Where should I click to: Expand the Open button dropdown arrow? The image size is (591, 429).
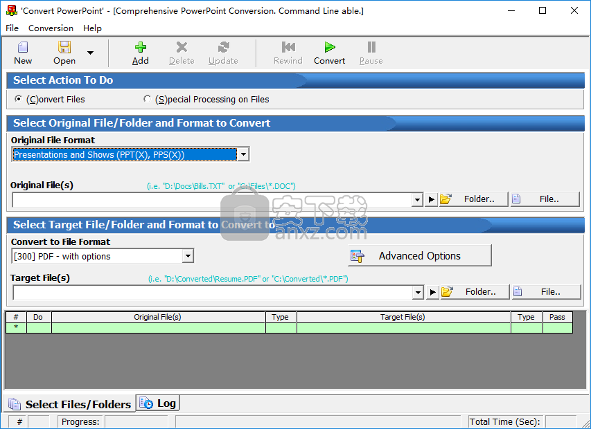(x=91, y=53)
